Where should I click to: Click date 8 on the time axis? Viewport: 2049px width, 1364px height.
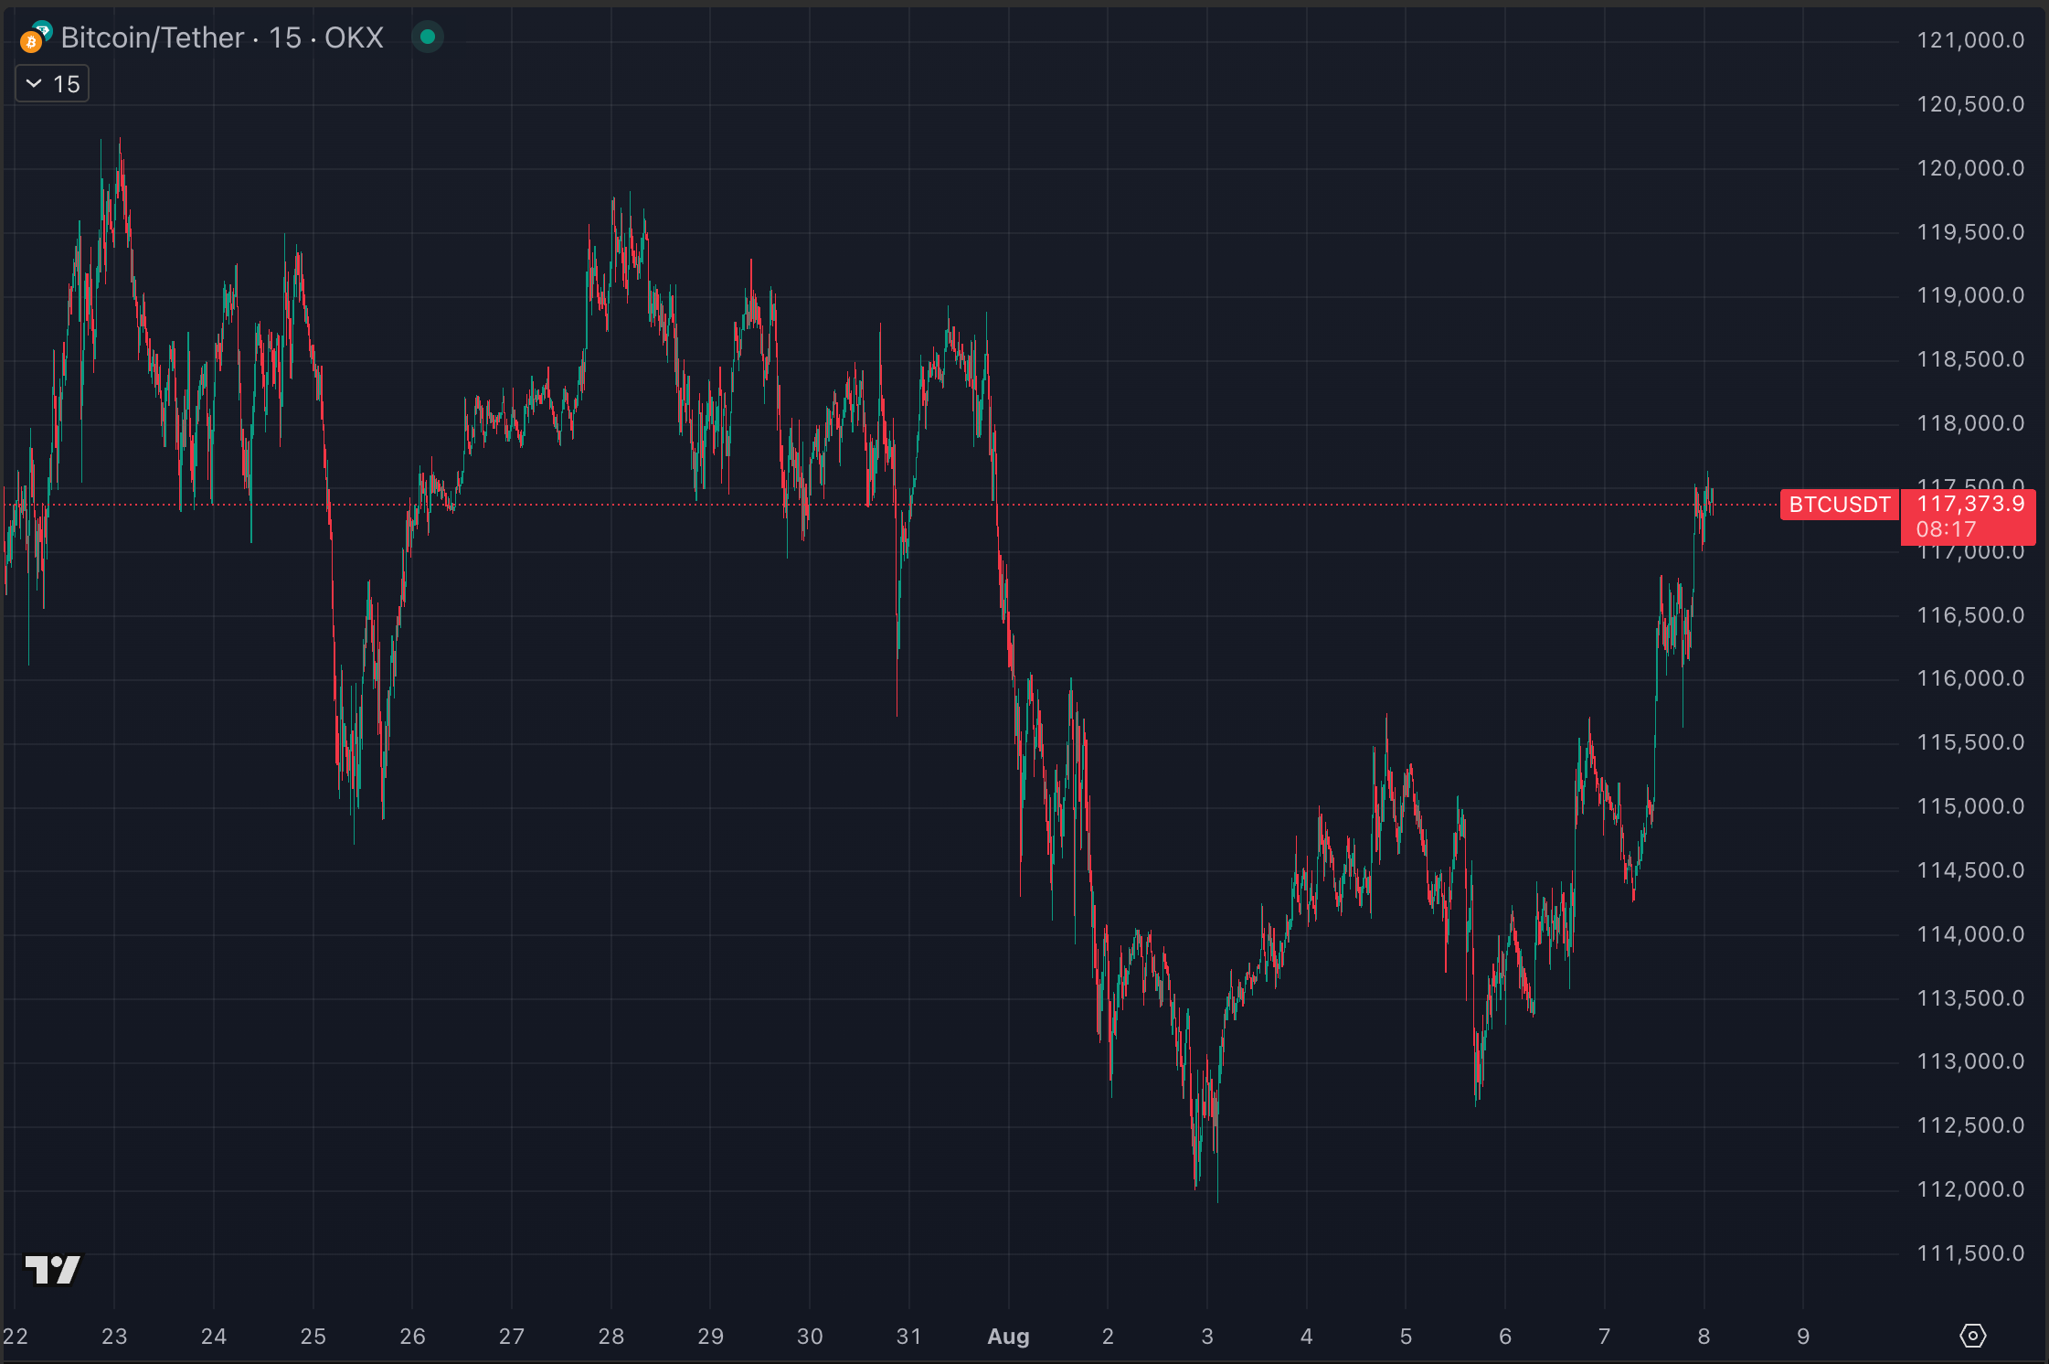(1704, 1337)
